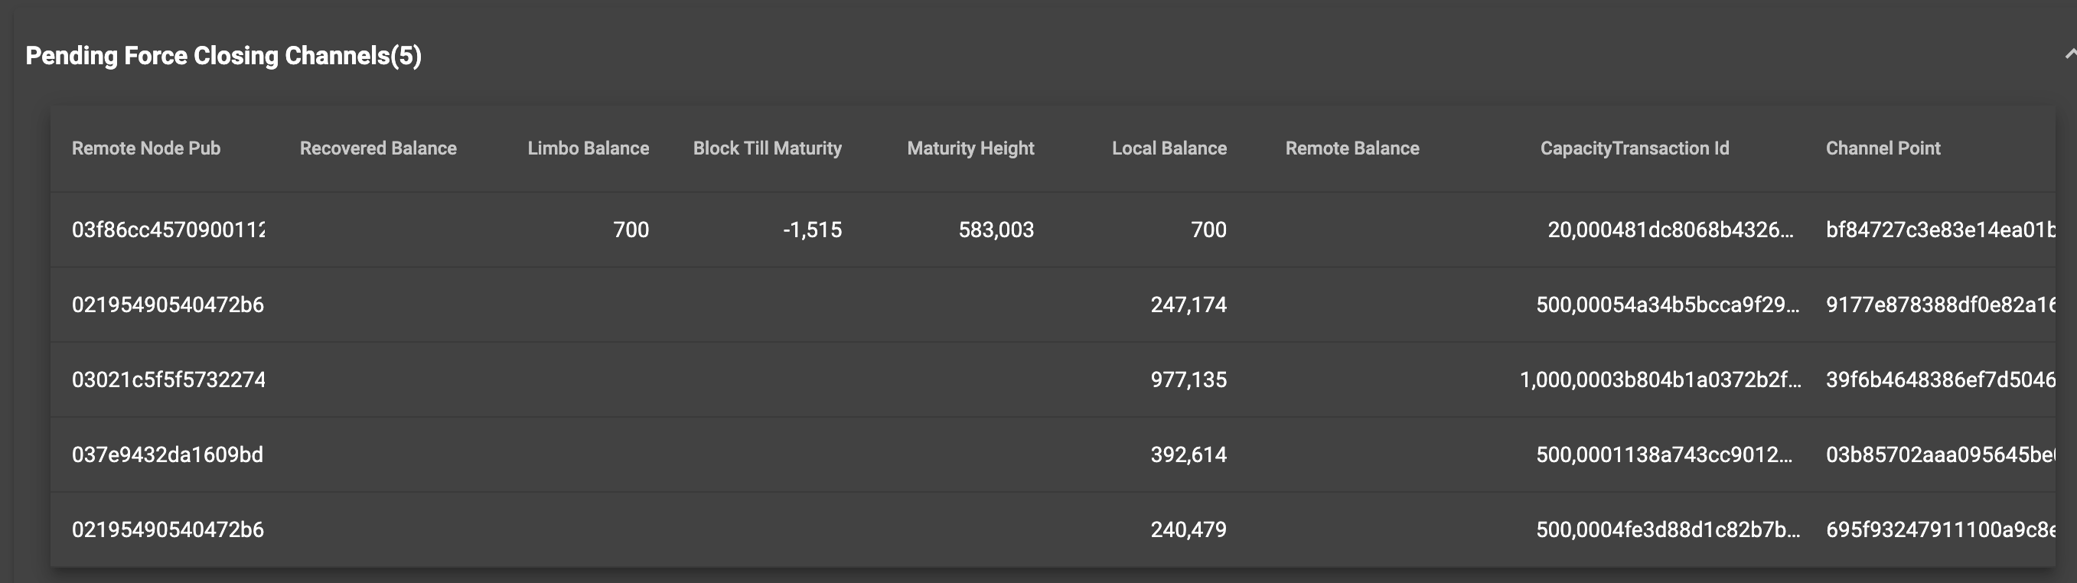The width and height of the screenshot is (2077, 583).
Task: Sort table by Limbo Balance column
Action: pyautogui.click(x=589, y=148)
